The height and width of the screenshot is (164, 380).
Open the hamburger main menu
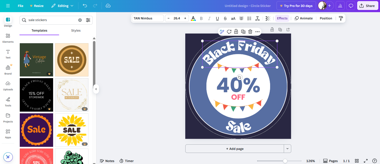coord(8,6)
